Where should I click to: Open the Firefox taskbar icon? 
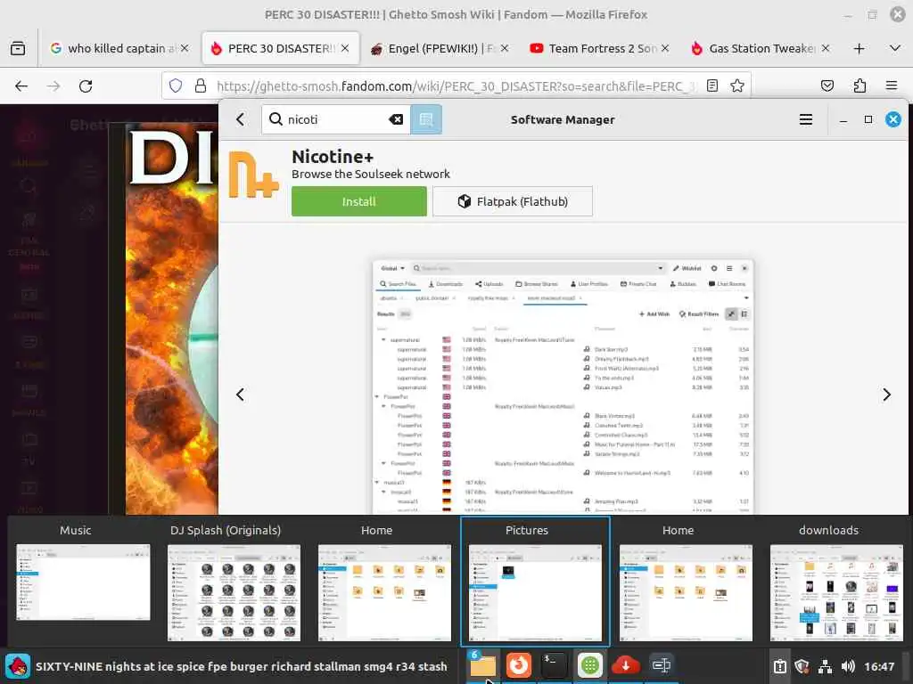[x=518, y=666]
